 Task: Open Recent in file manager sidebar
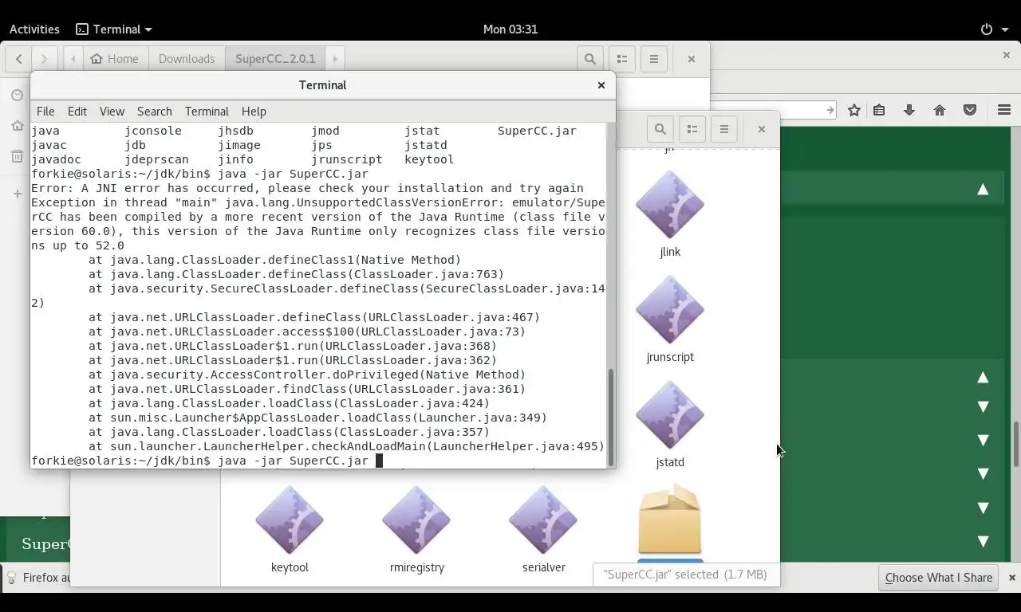(17, 96)
